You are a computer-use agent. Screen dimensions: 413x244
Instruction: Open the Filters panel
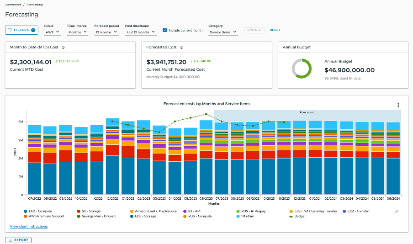point(21,30)
